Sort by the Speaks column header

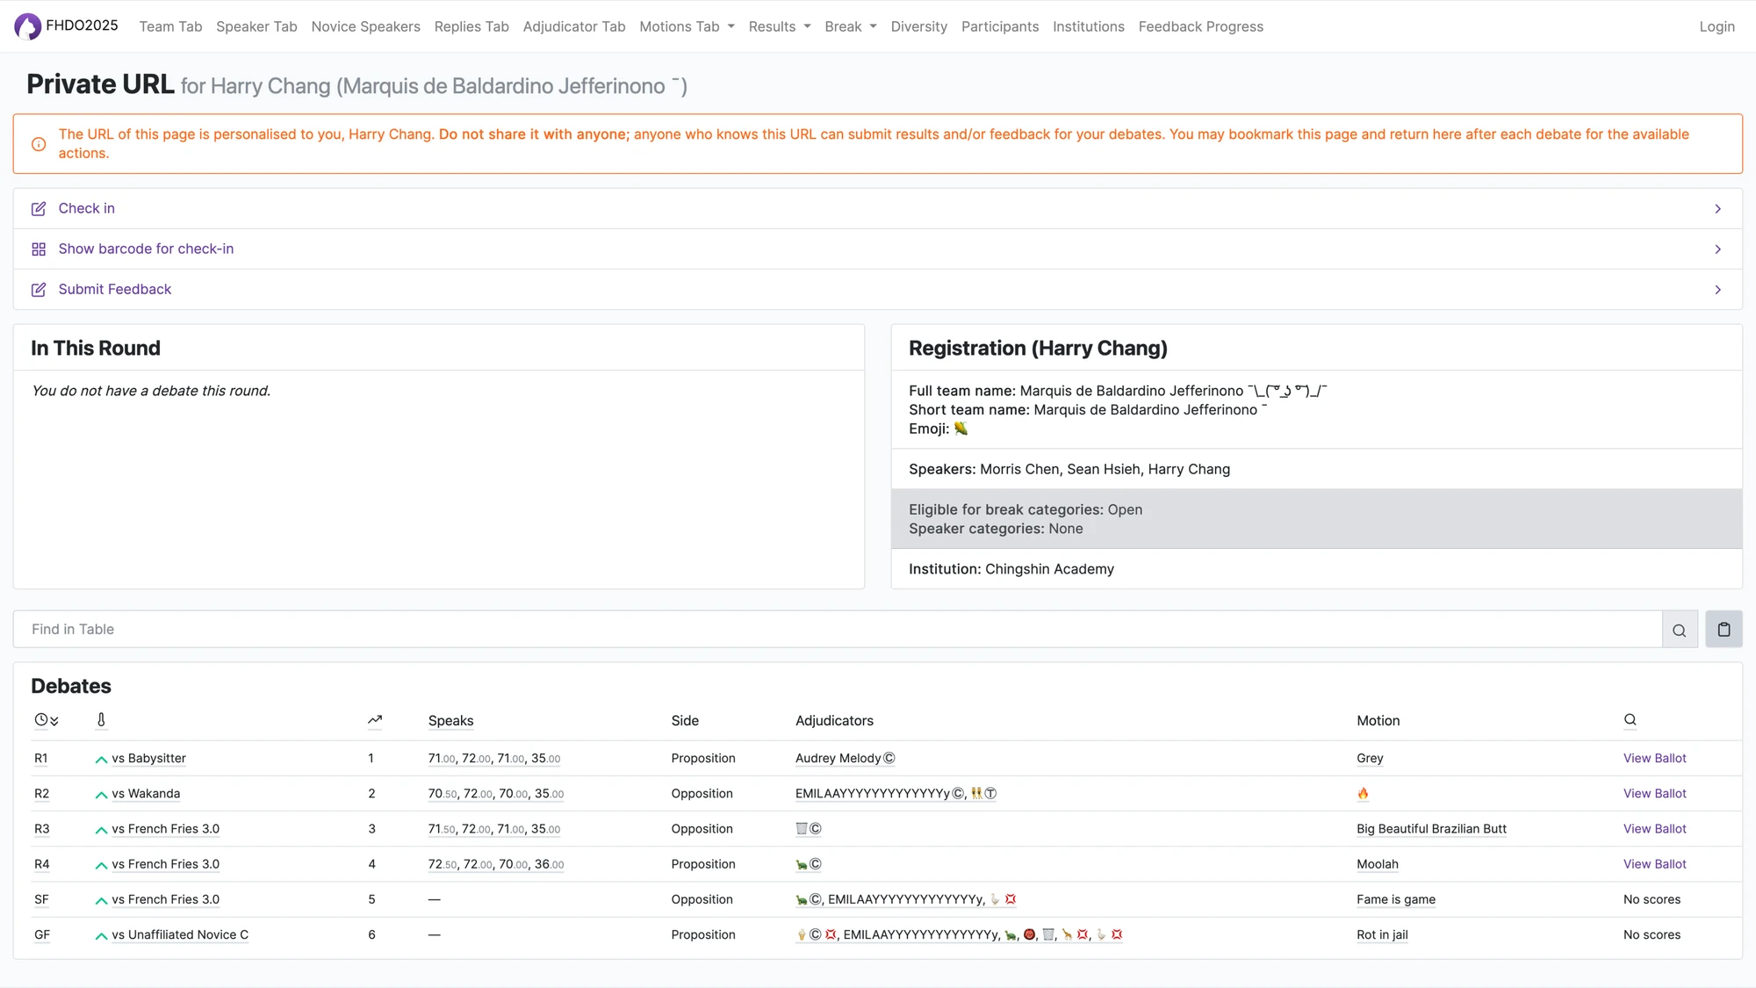coord(450,720)
